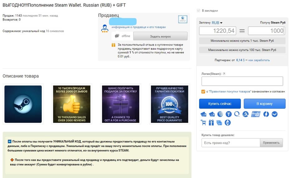
Task: Click the 'Возвратов: 0' text
Action: 12,20
